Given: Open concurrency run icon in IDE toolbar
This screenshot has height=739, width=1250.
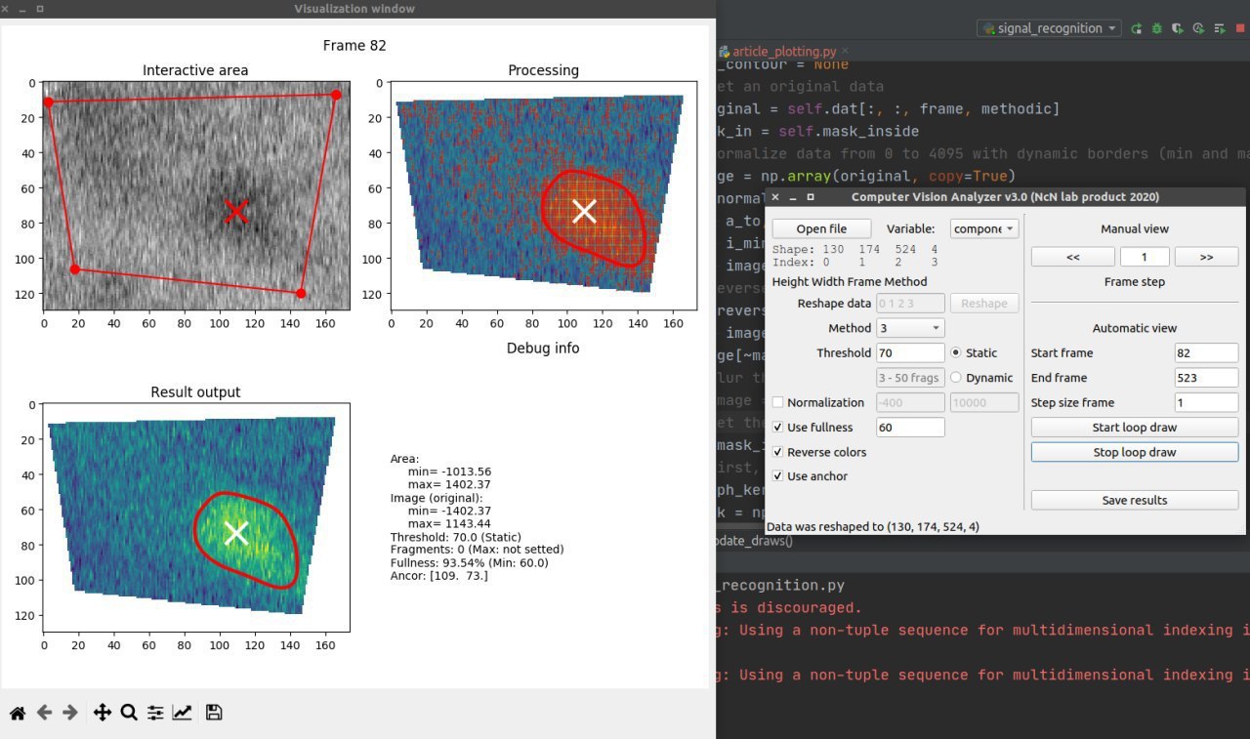Looking at the screenshot, I should tap(1220, 29).
